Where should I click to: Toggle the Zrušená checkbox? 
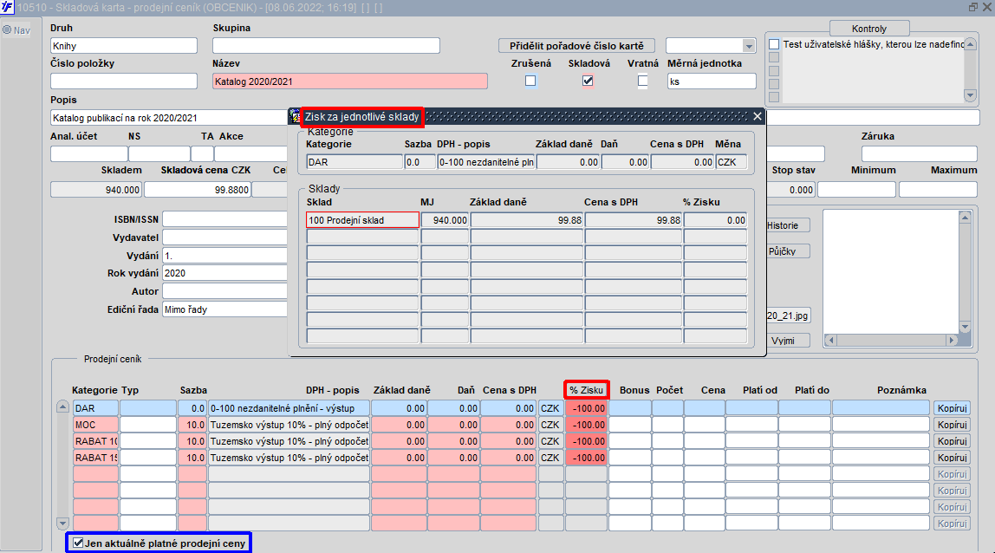(530, 81)
